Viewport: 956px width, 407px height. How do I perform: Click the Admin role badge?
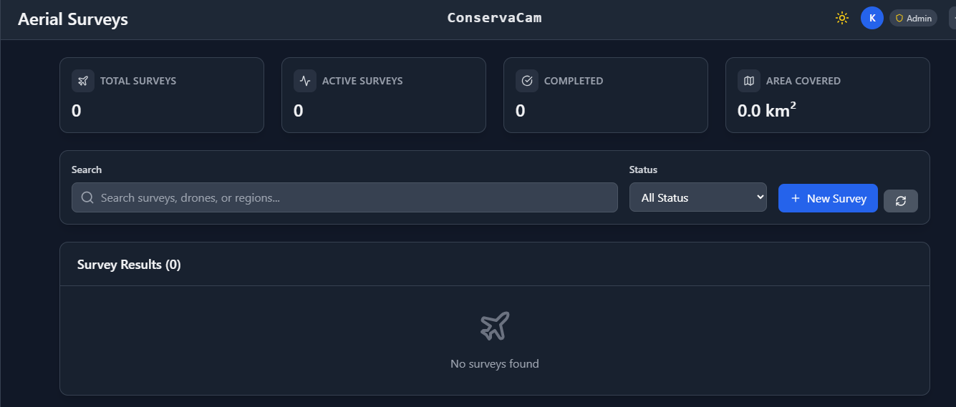914,19
